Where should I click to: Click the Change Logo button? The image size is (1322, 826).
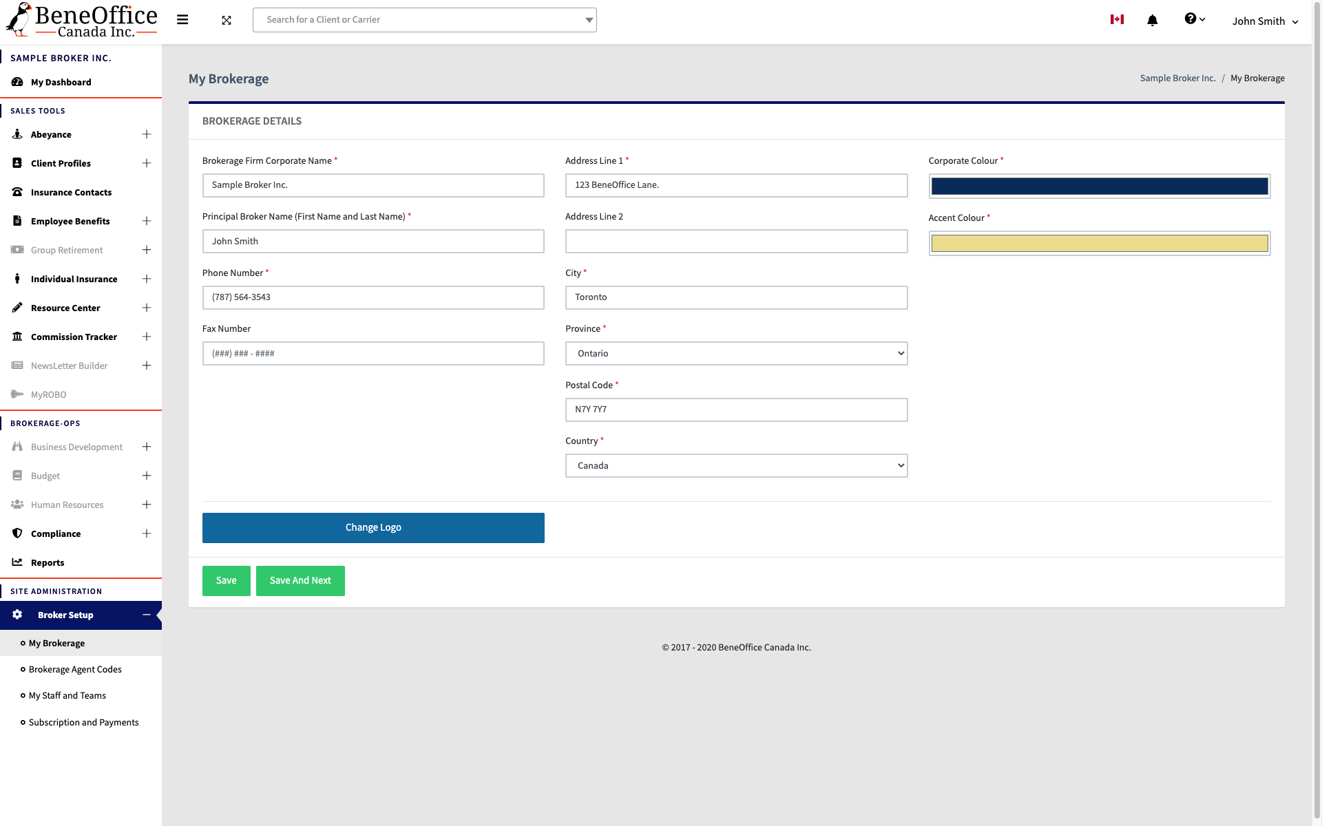coord(373,528)
